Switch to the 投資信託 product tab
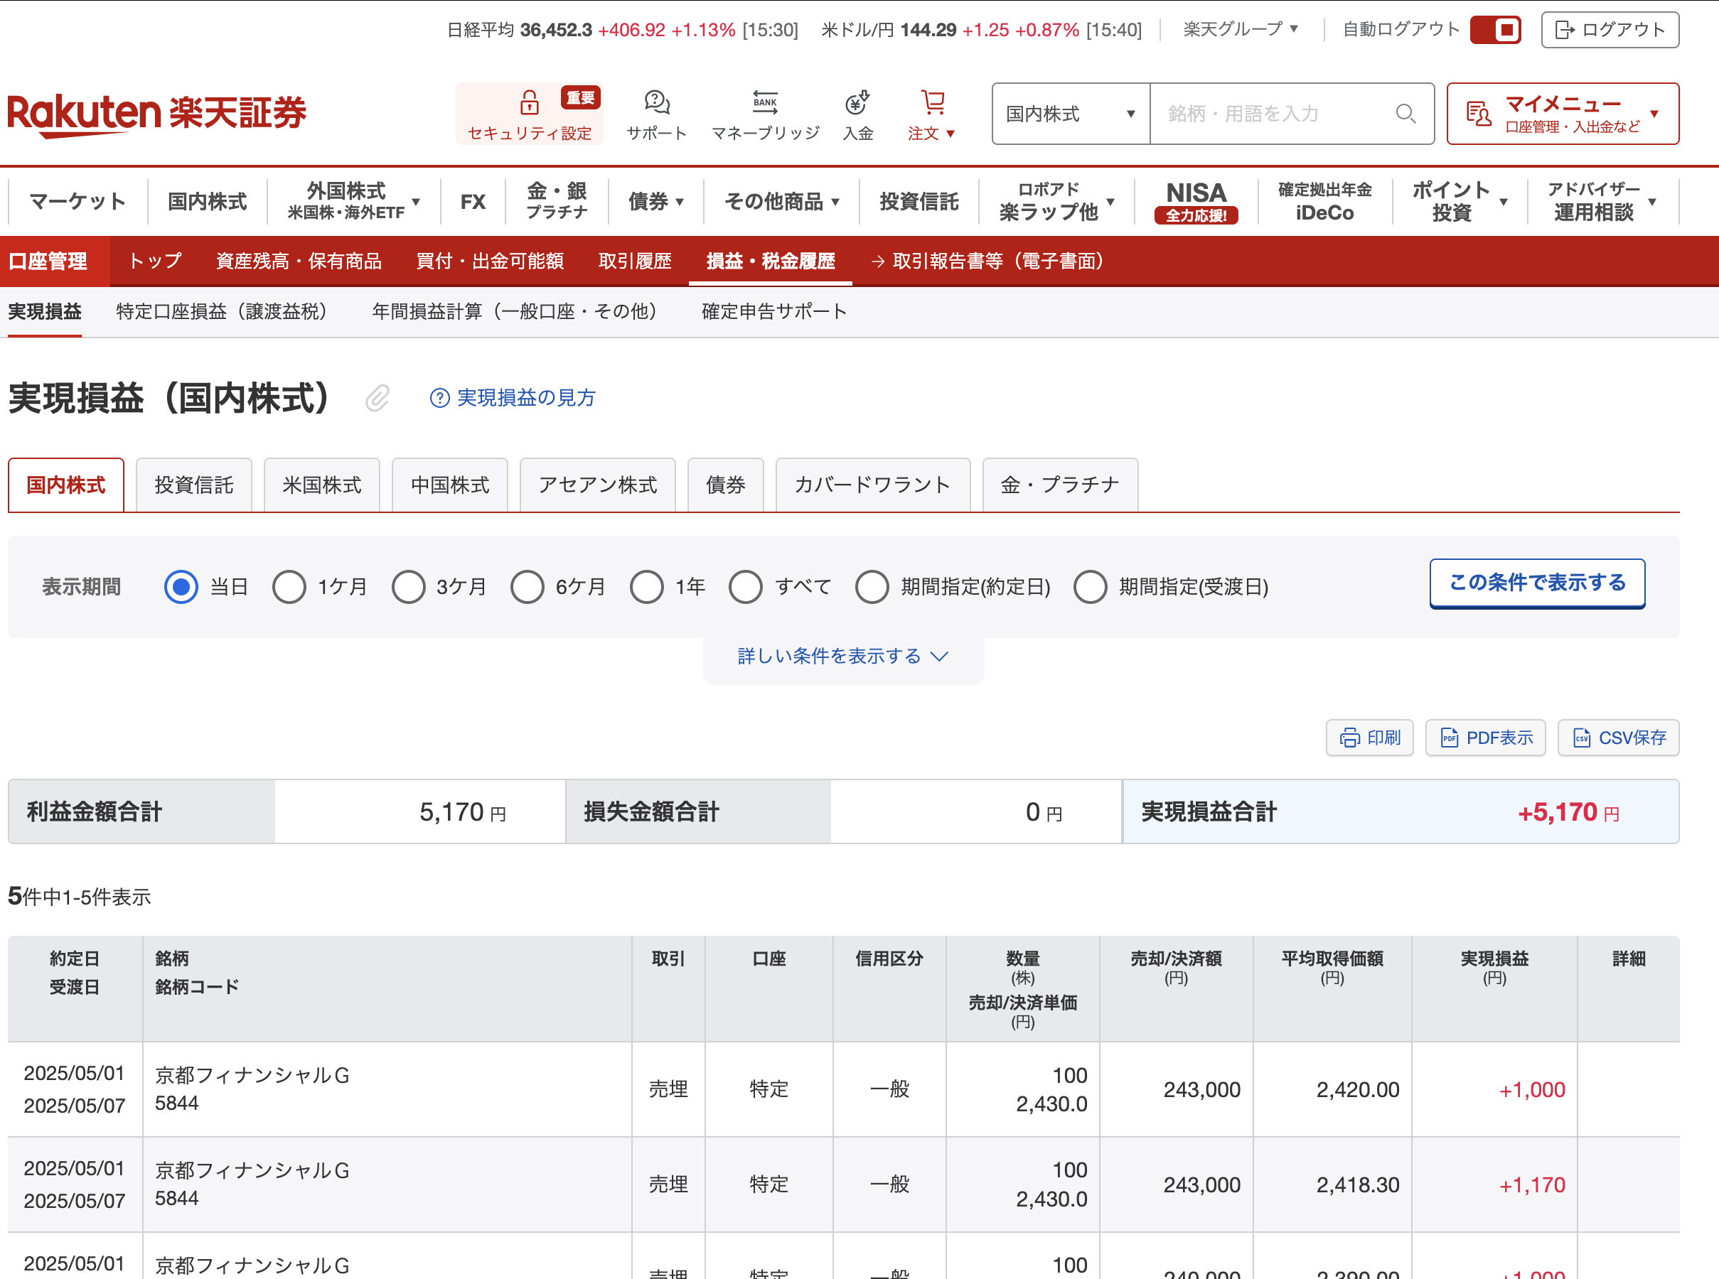The height and width of the screenshot is (1279, 1719). click(x=193, y=485)
